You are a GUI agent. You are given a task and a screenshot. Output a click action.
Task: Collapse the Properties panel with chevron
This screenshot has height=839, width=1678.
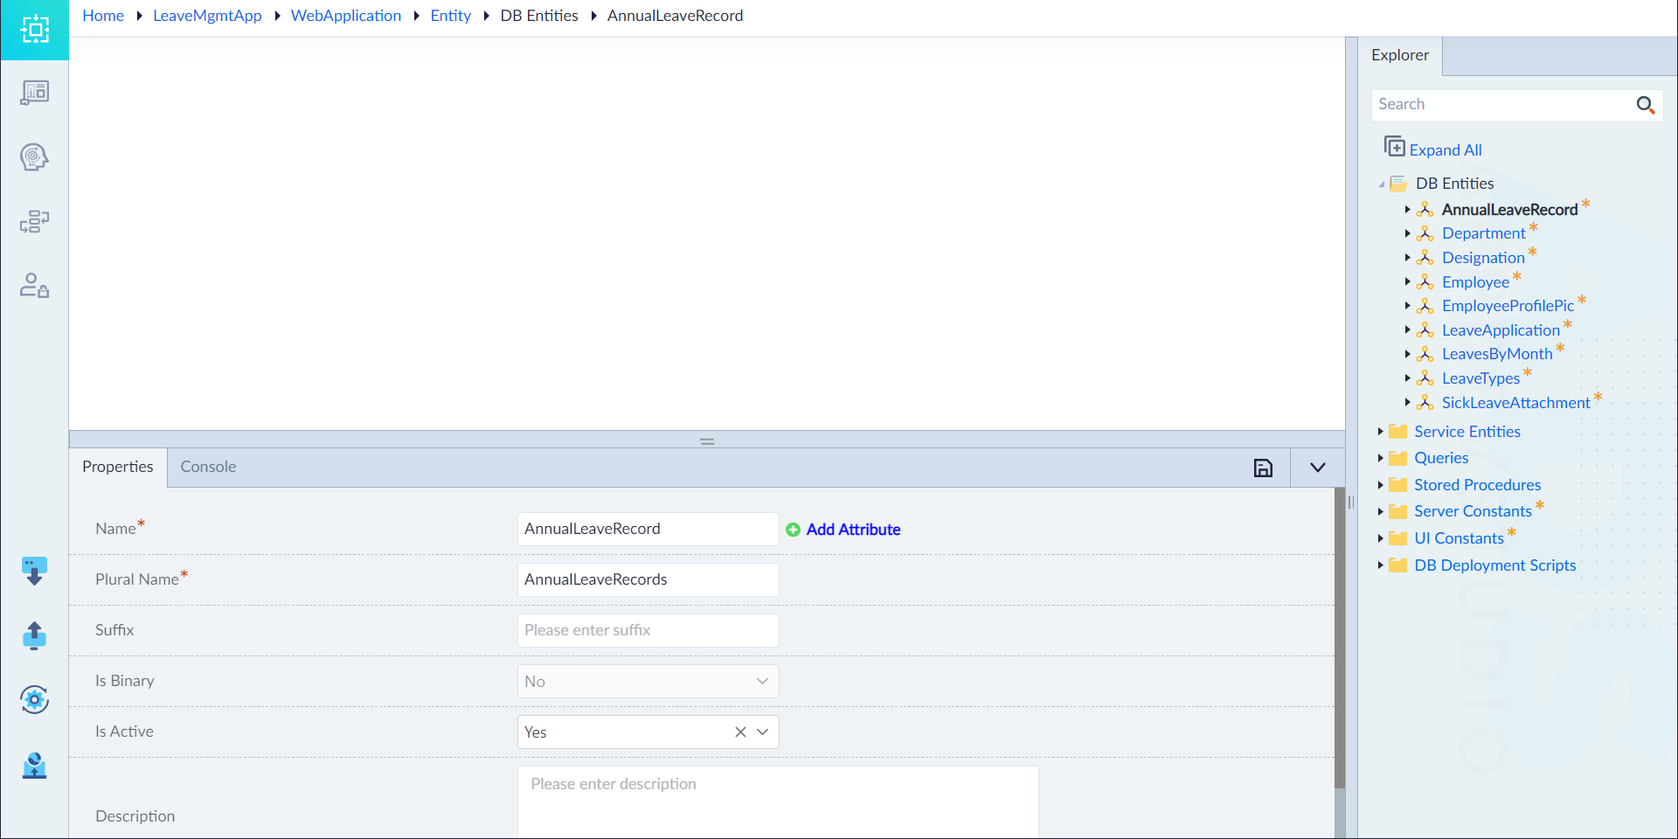coord(1318,468)
